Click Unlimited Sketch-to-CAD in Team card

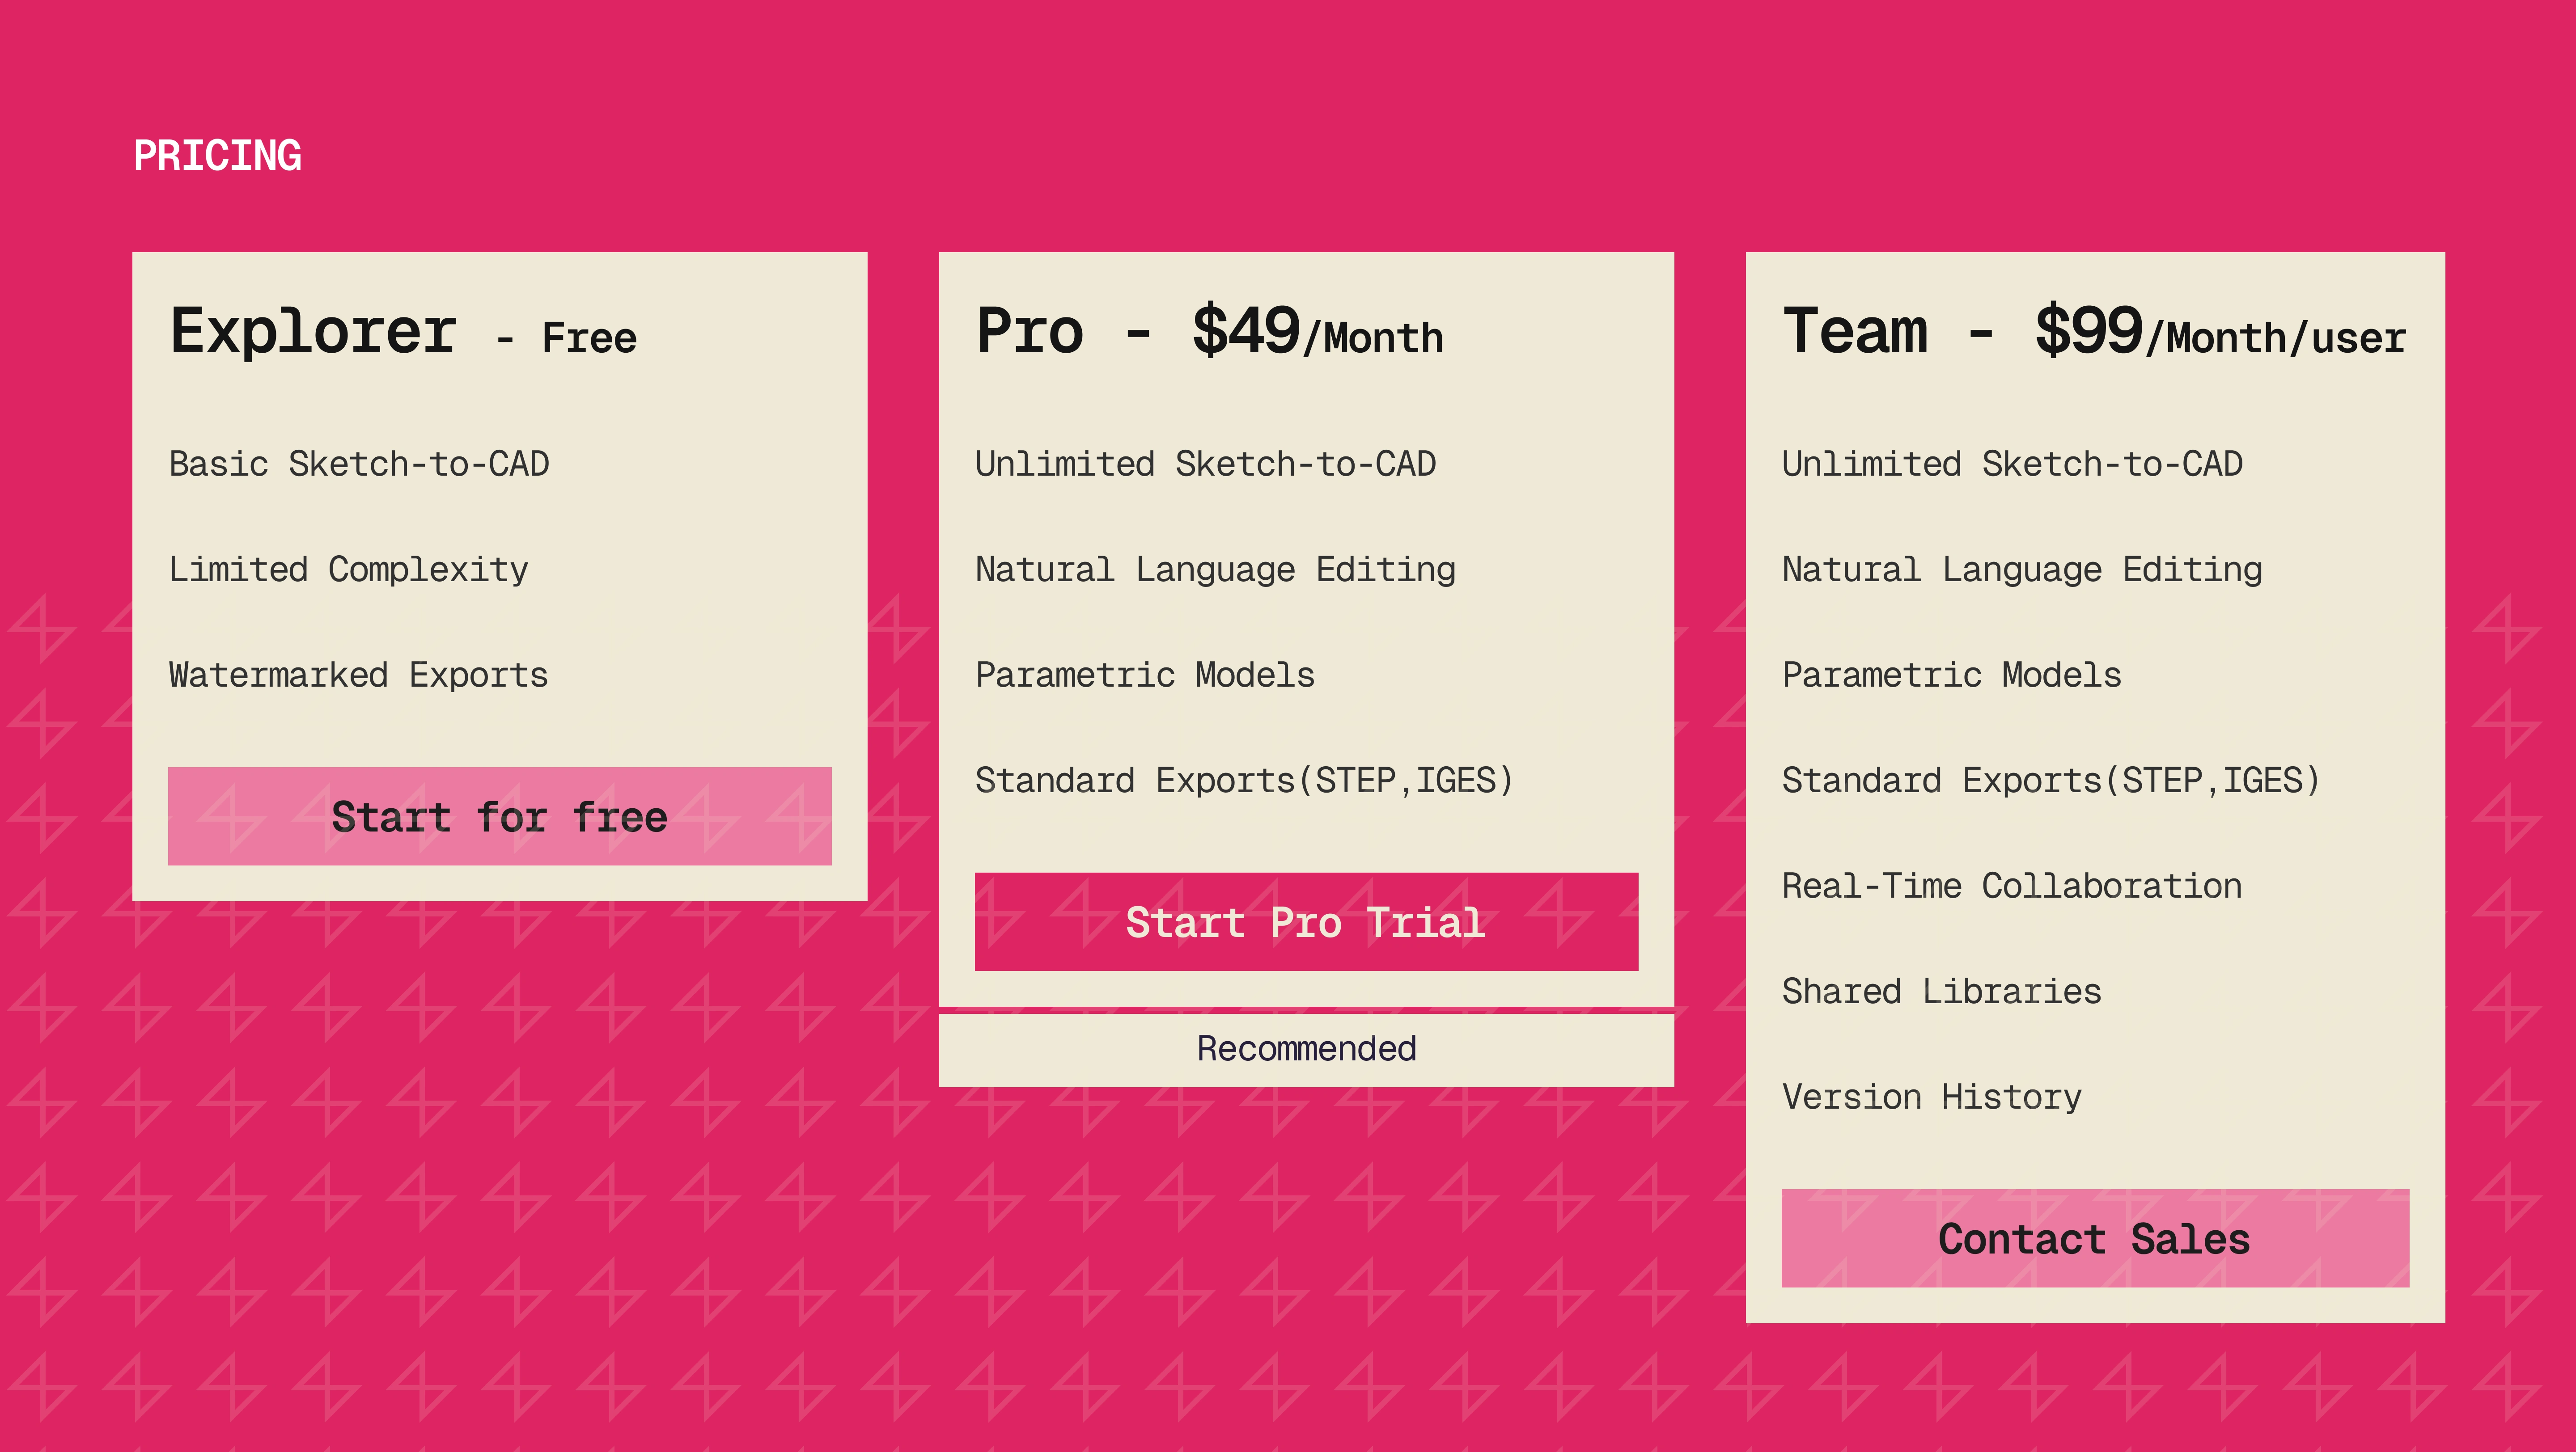click(2011, 464)
